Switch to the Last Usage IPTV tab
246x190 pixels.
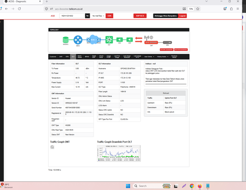tap(137, 57)
